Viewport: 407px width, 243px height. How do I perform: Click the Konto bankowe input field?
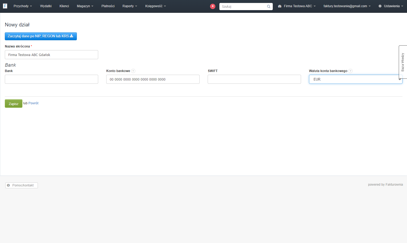(x=153, y=79)
